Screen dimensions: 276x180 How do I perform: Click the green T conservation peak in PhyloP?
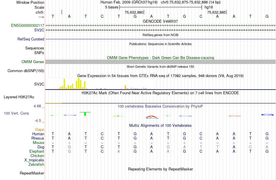[x=85, y=114]
